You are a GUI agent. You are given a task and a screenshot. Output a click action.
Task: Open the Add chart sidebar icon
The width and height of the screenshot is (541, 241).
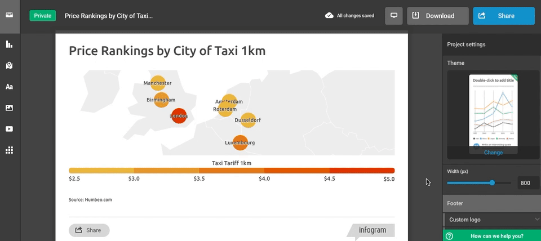point(10,44)
